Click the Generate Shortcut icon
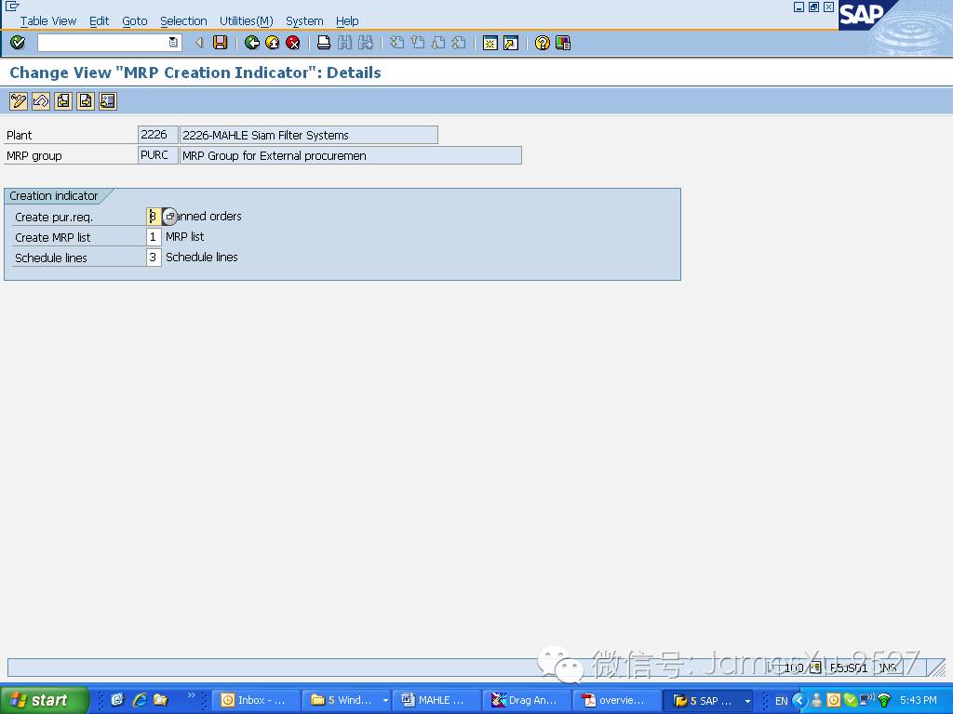 [x=511, y=43]
